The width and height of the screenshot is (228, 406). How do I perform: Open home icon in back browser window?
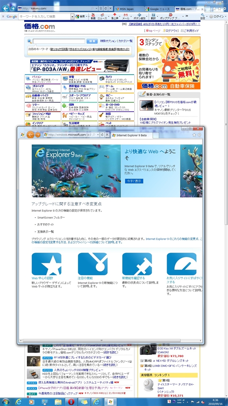click(214, 9)
